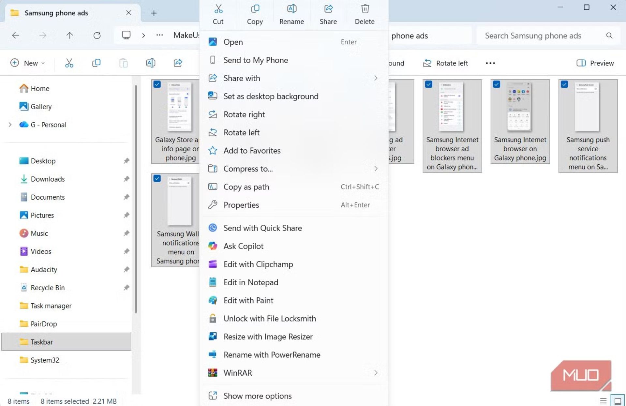Switch to details view icon in status bar
The image size is (626, 406).
click(x=603, y=401)
